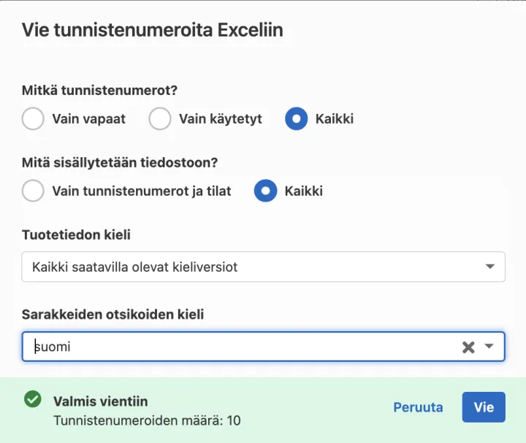526x443 pixels.
Task: Choose the Vain käytetyt radio option
Action: click(160, 118)
